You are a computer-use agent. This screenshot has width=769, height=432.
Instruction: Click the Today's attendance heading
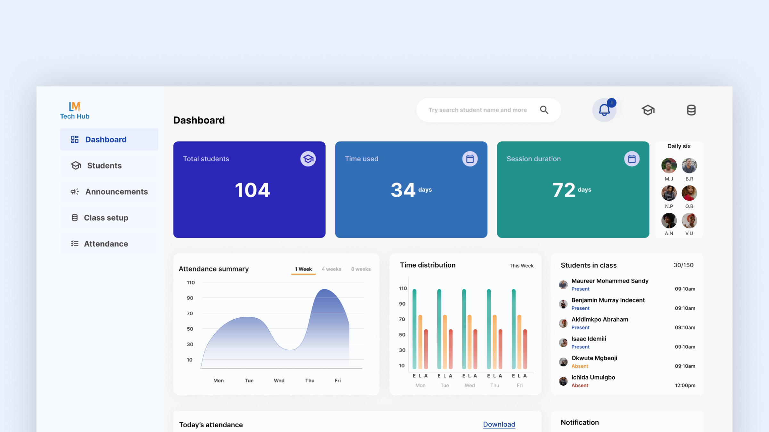[x=211, y=425]
